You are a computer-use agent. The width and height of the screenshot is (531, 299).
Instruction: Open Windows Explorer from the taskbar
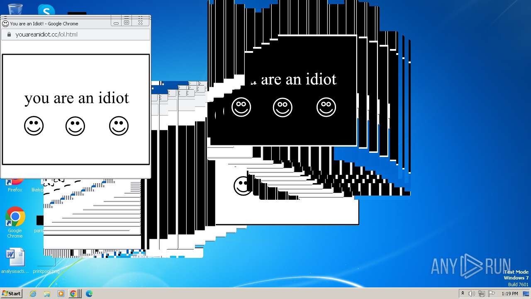tap(47, 294)
